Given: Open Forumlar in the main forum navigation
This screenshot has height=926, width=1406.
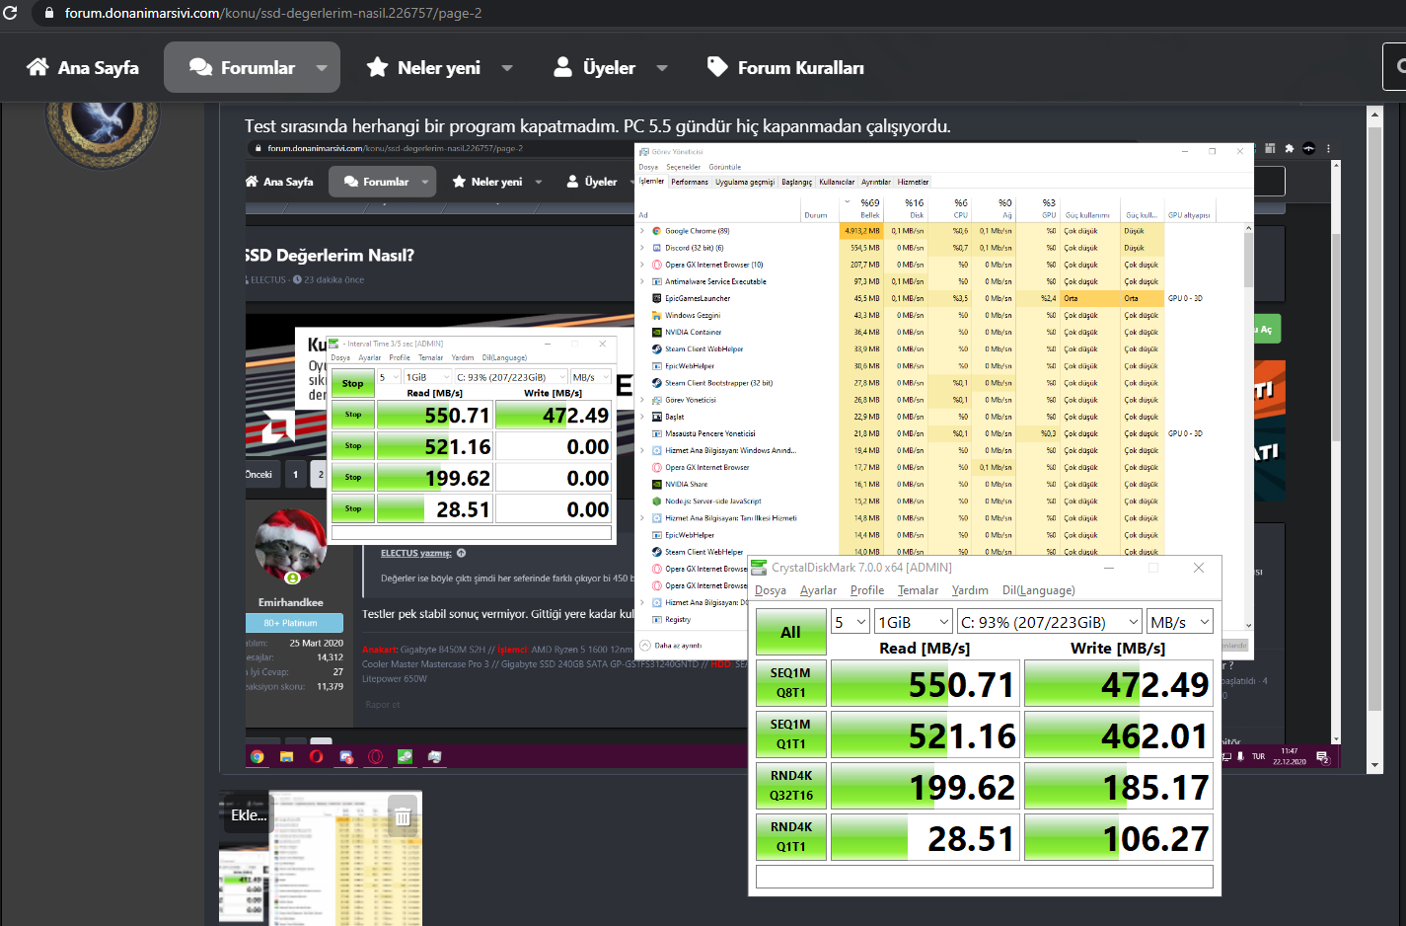Looking at the screenshot, I should [243, 67].
